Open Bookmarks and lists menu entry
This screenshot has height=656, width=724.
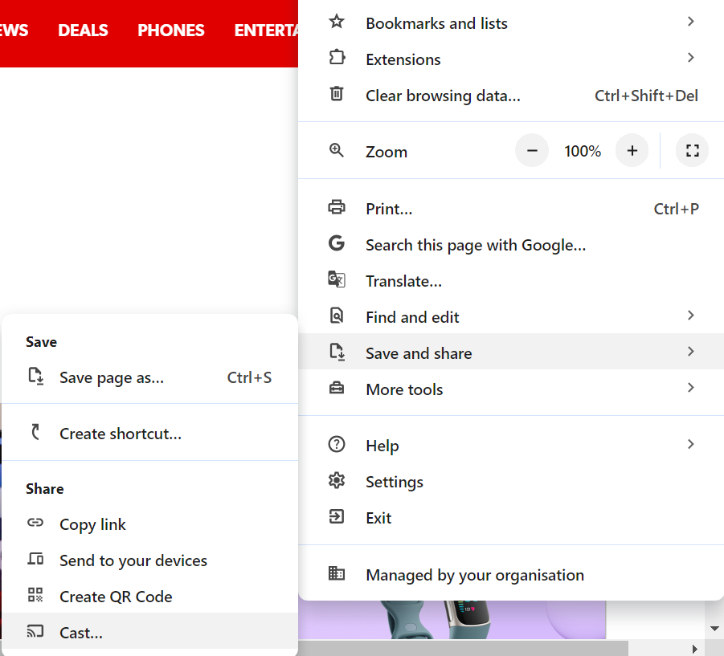(511, 22)
